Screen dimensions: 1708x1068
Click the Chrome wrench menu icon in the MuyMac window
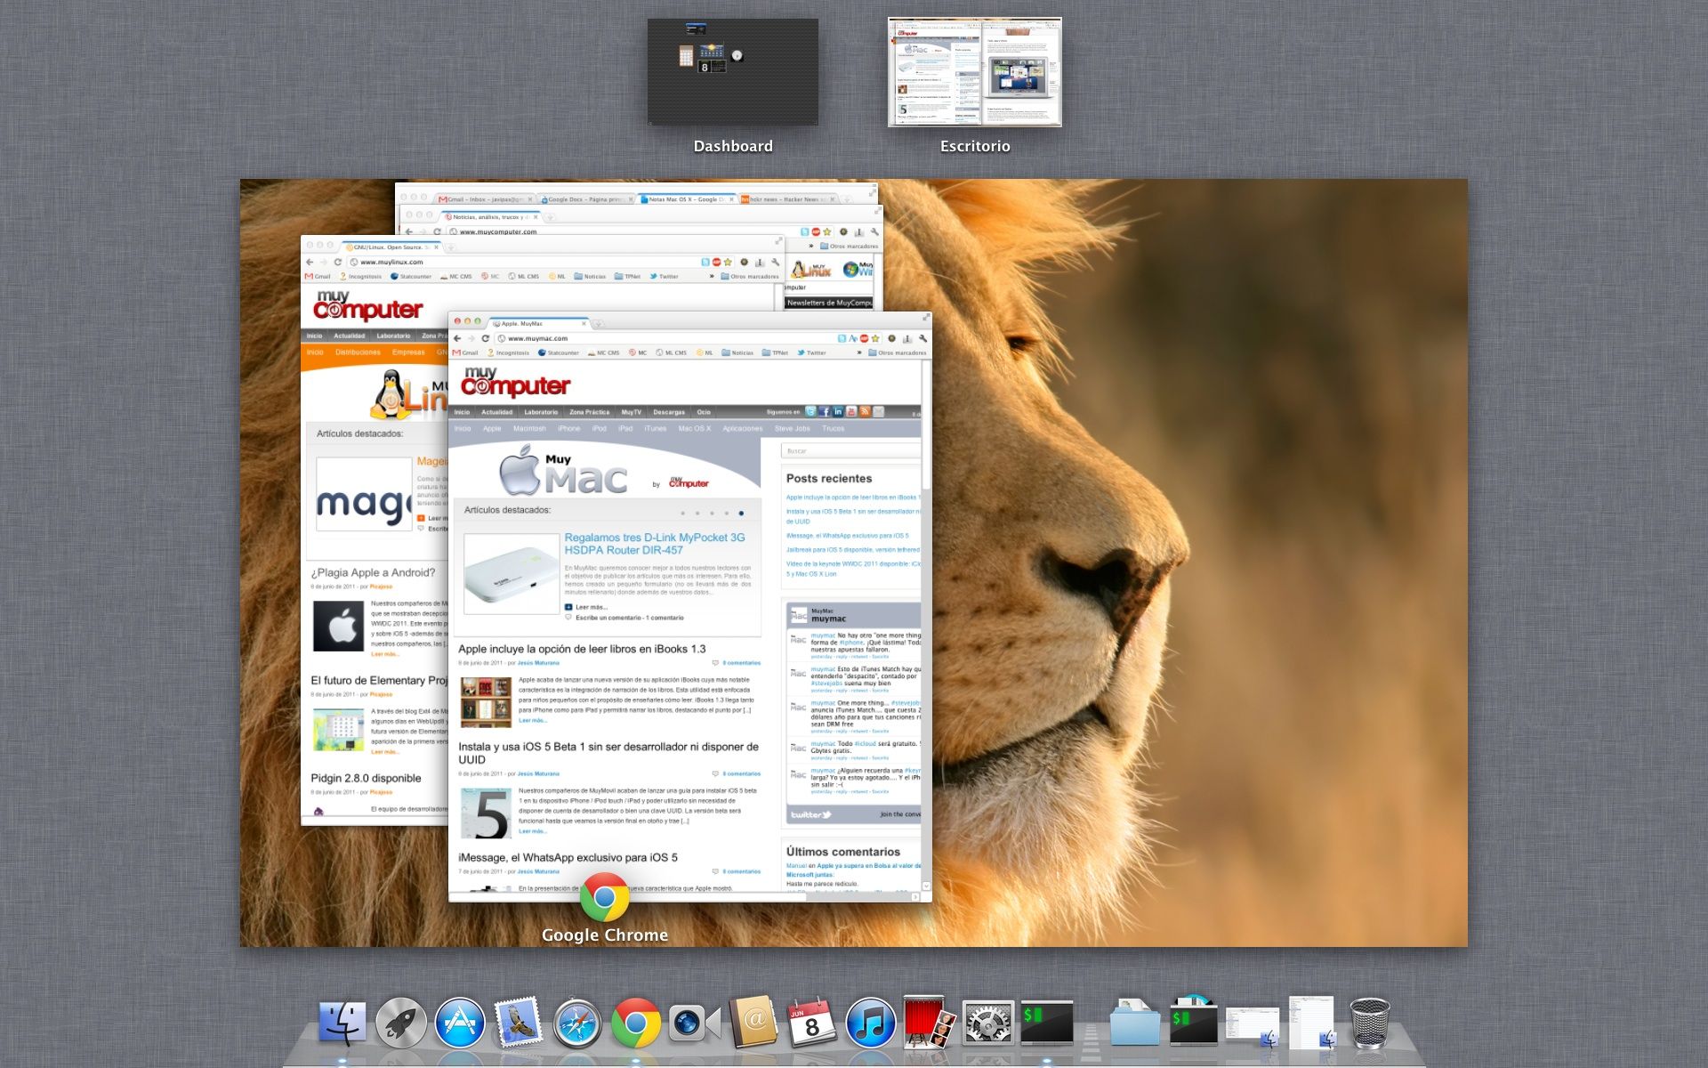click(x=922, y=338)
